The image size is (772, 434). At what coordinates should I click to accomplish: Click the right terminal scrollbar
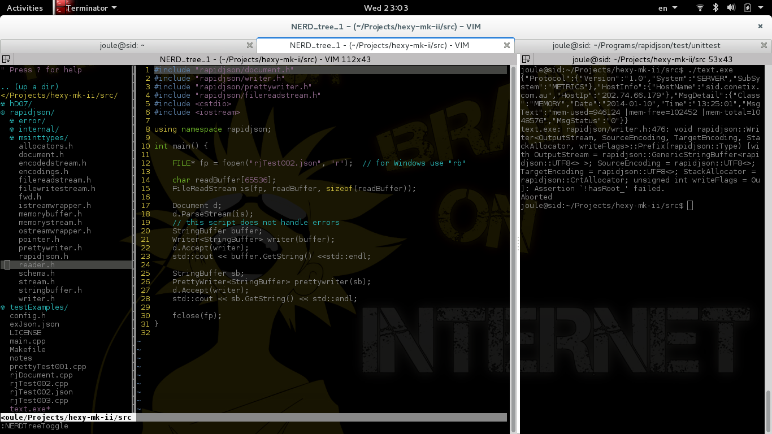(768, 411)
